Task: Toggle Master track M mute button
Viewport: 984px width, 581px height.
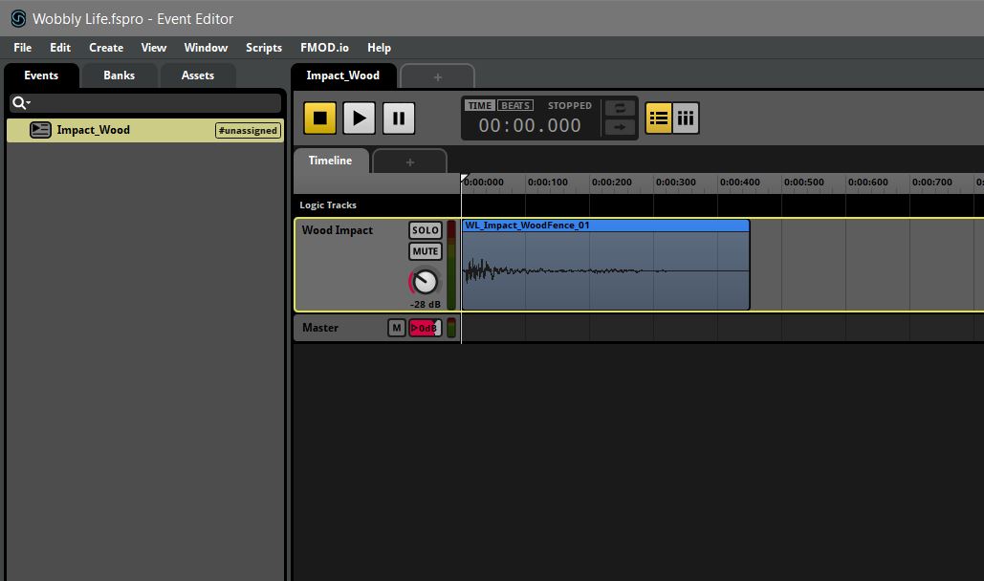Action: tap(396, 328)
